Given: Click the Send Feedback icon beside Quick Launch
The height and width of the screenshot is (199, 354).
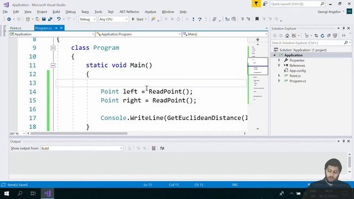Looking at the screenshot, I should [x=265, y=4].
